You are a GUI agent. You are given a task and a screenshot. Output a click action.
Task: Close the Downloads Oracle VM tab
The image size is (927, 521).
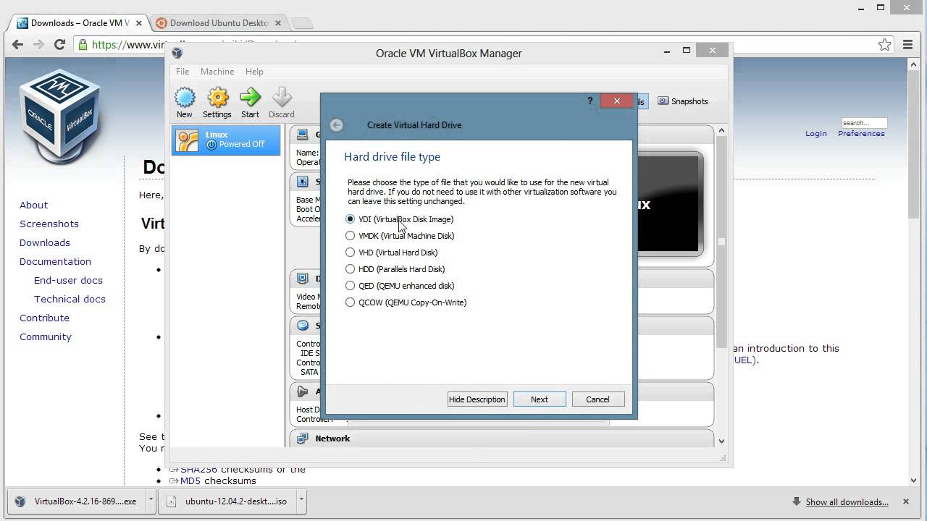pos(139,23)
